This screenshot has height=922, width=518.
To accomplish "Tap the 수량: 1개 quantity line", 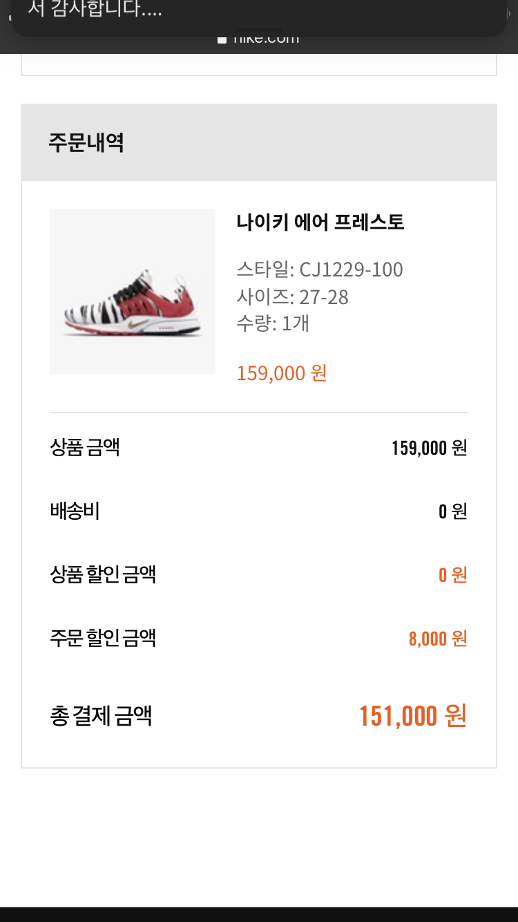I will pyautogui.click(x=273, y=323).
